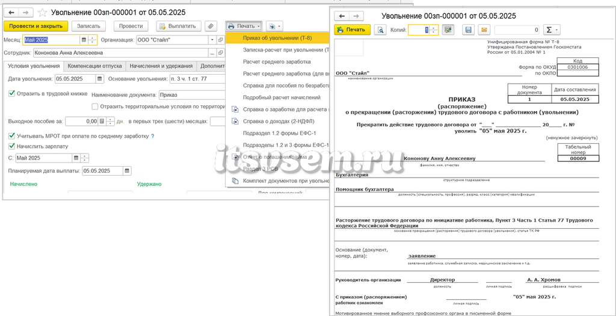Click the Сотрудник field Кононова Анна Алексеевна
This screenshot has width=616, height=316.
pyautogui.click(x=120, y=53)
